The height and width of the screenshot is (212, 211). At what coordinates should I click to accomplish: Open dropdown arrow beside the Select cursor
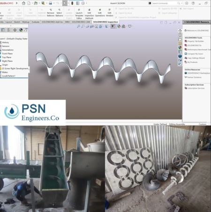coord(68,3)
